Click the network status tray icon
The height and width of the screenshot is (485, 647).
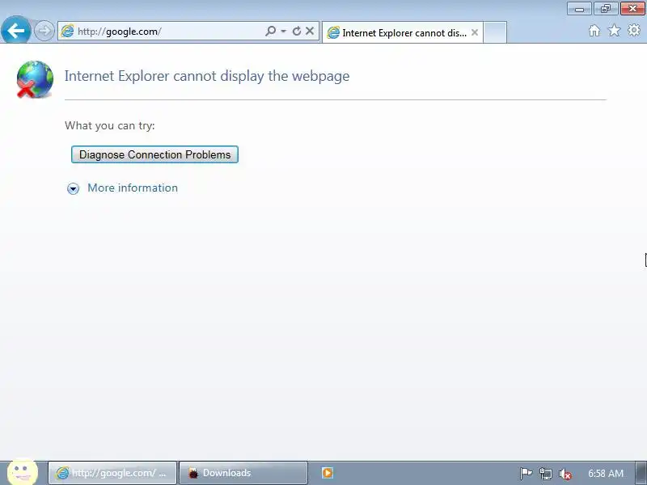point(545,474)
